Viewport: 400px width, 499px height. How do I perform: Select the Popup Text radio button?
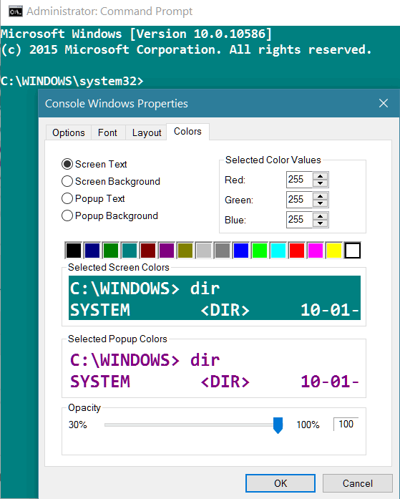(x=67, y=198)
